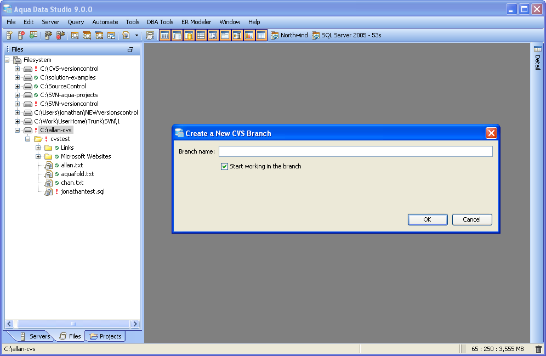
Task: Toggle the highlighted form list button
Action: point(225,35)
